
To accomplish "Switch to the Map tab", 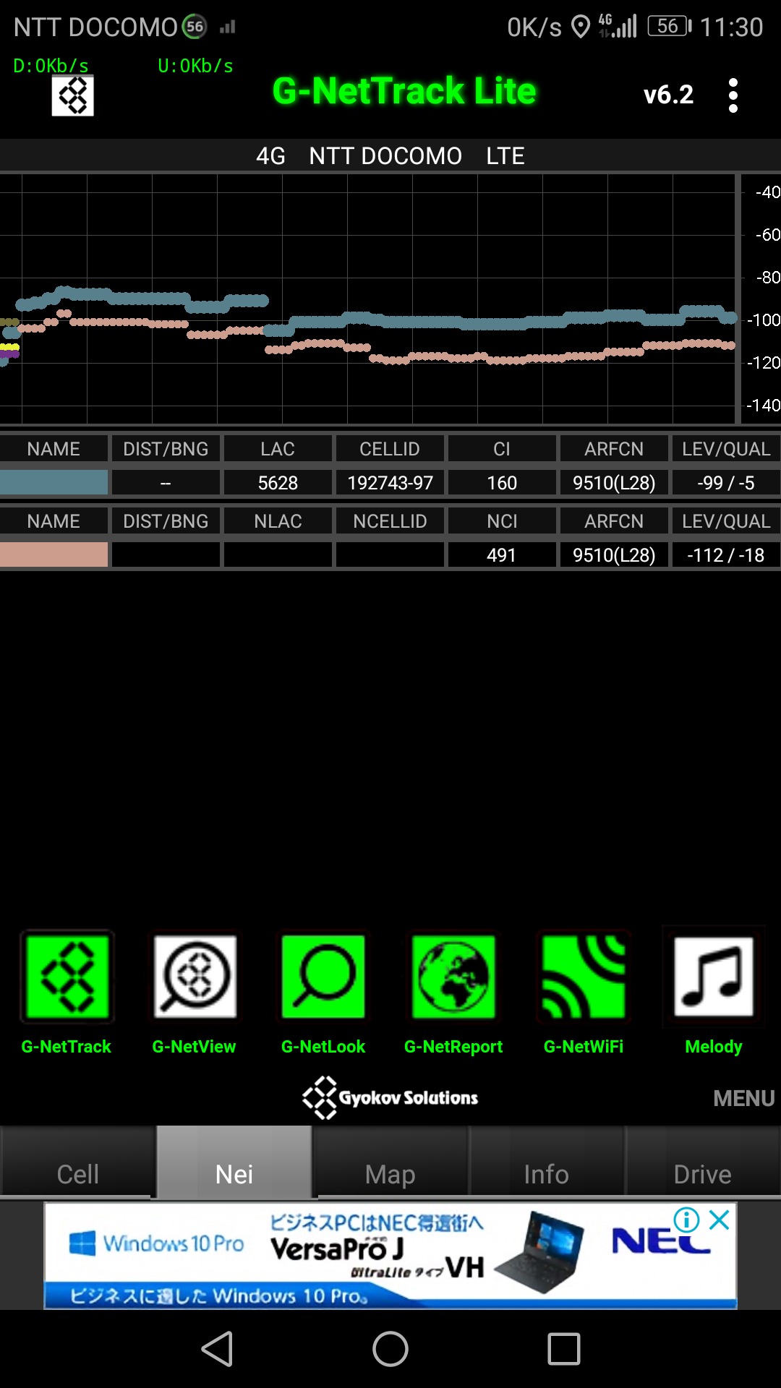I will coord(390,1173).
